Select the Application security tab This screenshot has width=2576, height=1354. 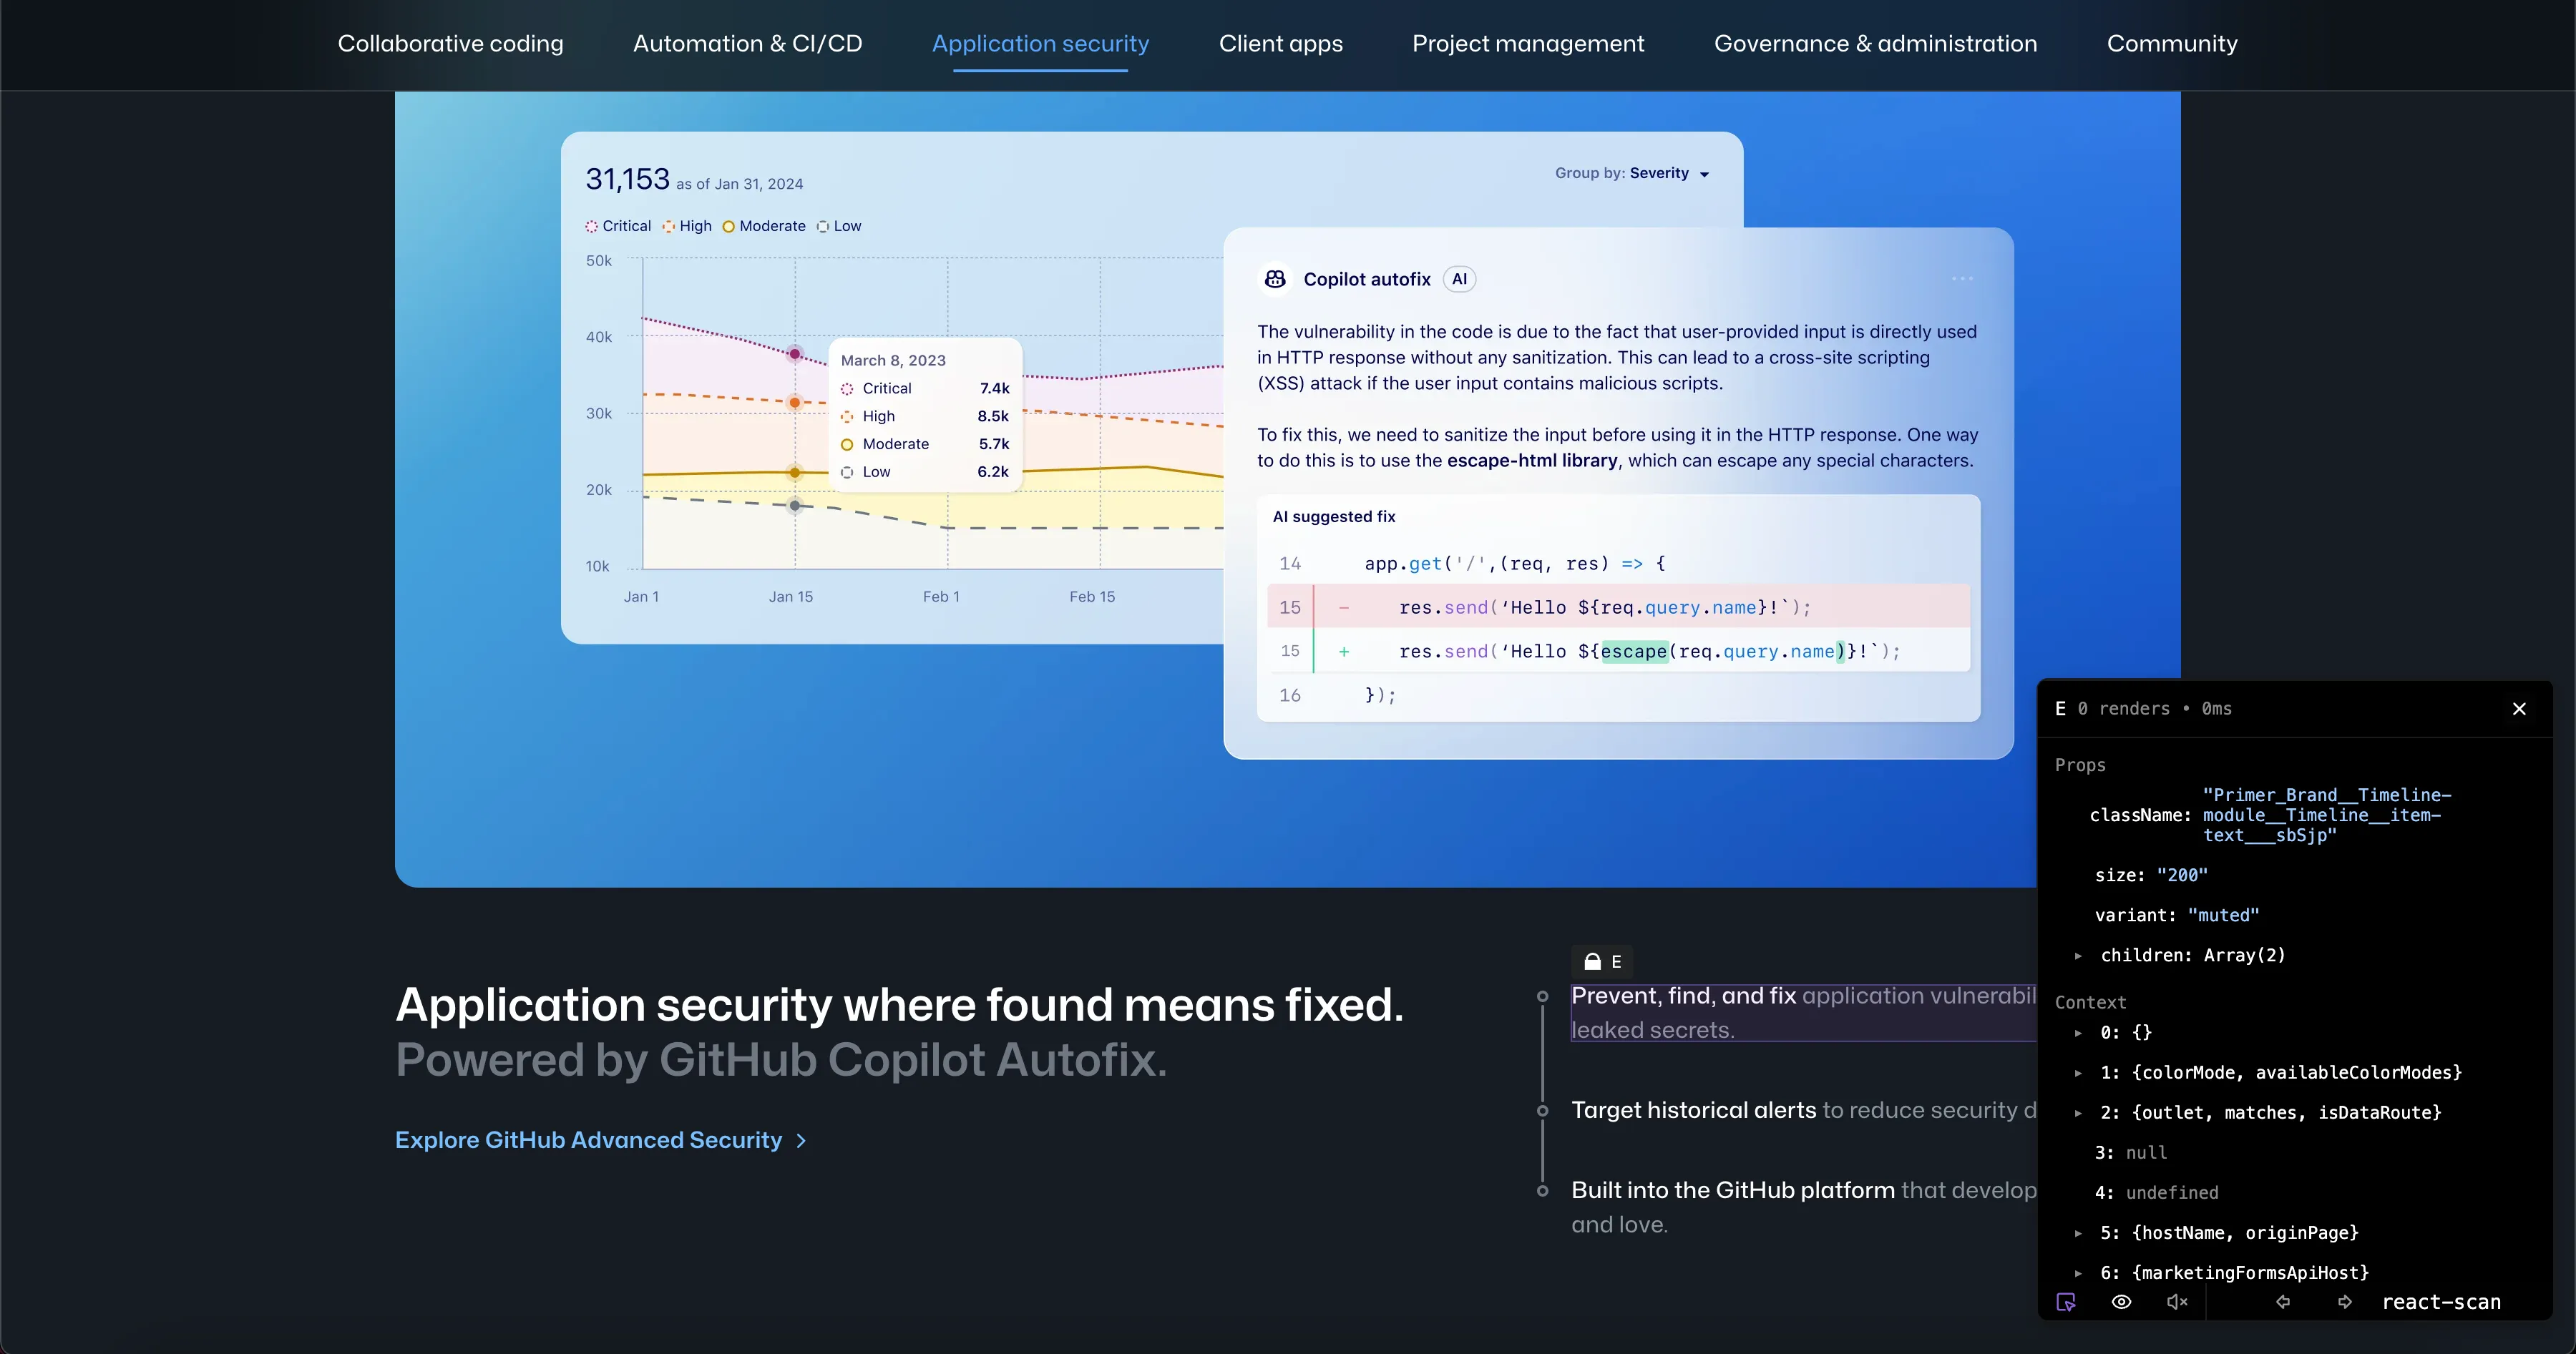tap(1041, 44)
